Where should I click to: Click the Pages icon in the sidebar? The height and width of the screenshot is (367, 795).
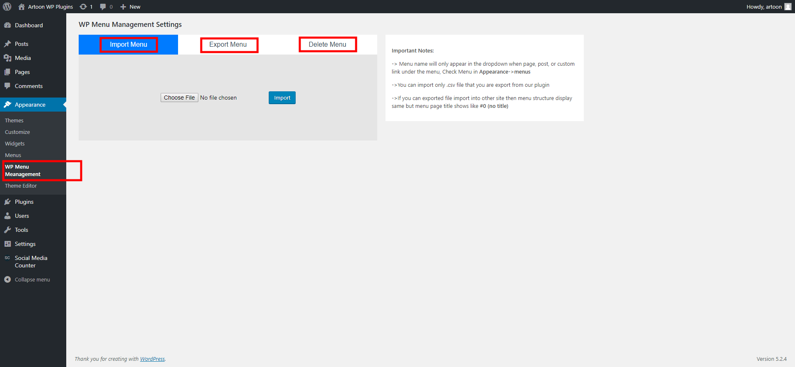pyautogui.click(x=7, y=72)
